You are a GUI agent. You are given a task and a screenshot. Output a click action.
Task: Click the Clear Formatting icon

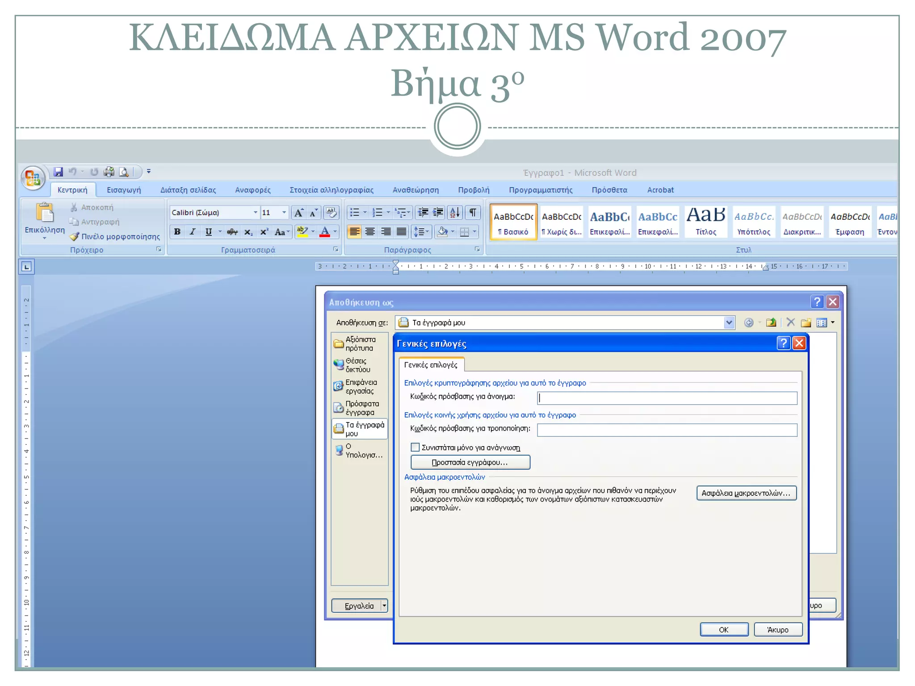click(x=331, y=213)
